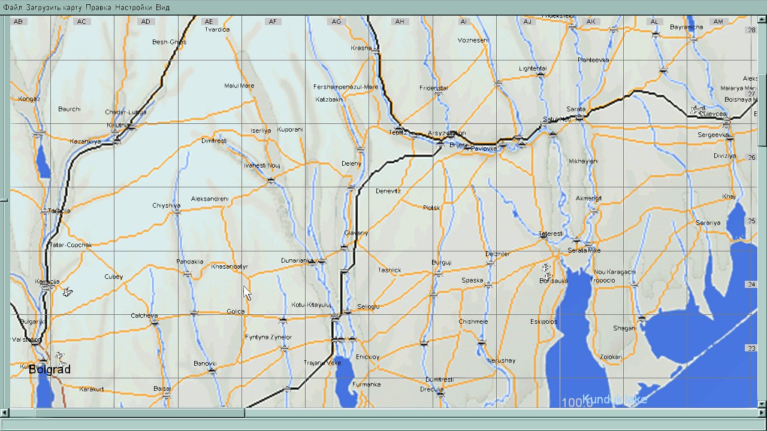
Task: Click the bridge icon below Fyntyna Zynelor
Action: tap(285, 348)
